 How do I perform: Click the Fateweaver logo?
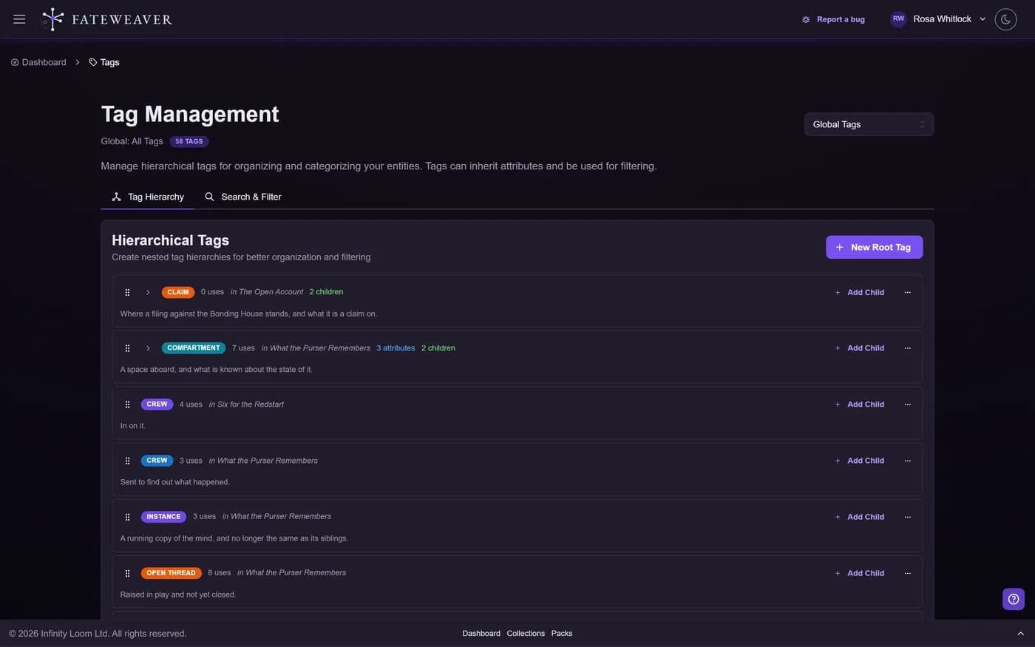tap(106, 19)
